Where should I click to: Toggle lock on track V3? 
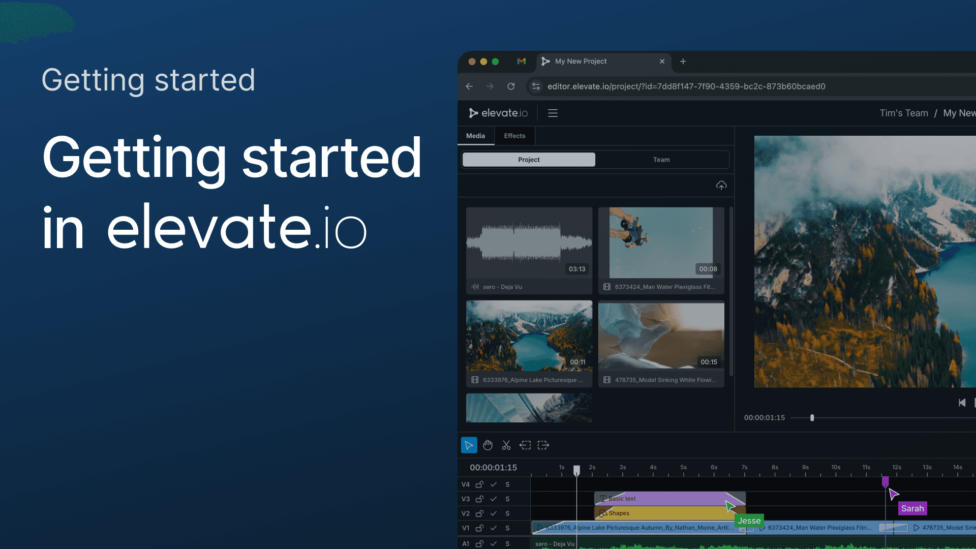point(479,499)
